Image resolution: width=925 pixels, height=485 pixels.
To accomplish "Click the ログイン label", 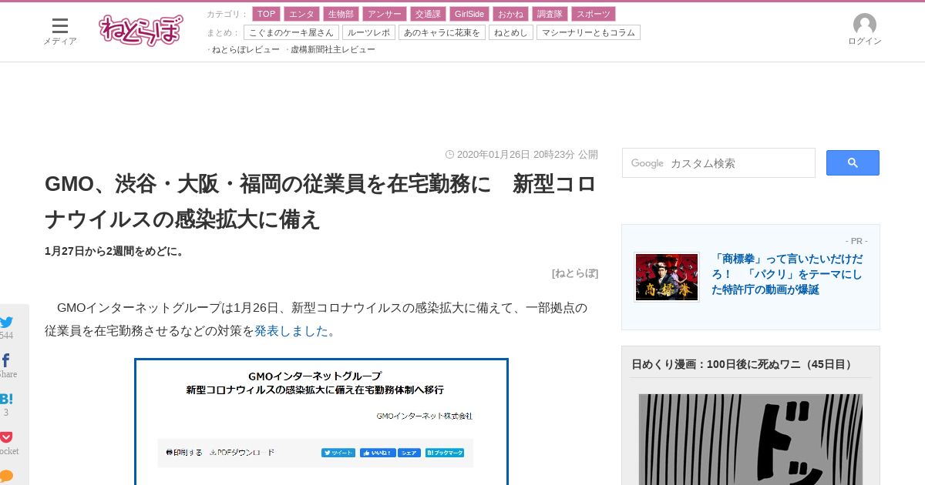I will click(865, 42).
